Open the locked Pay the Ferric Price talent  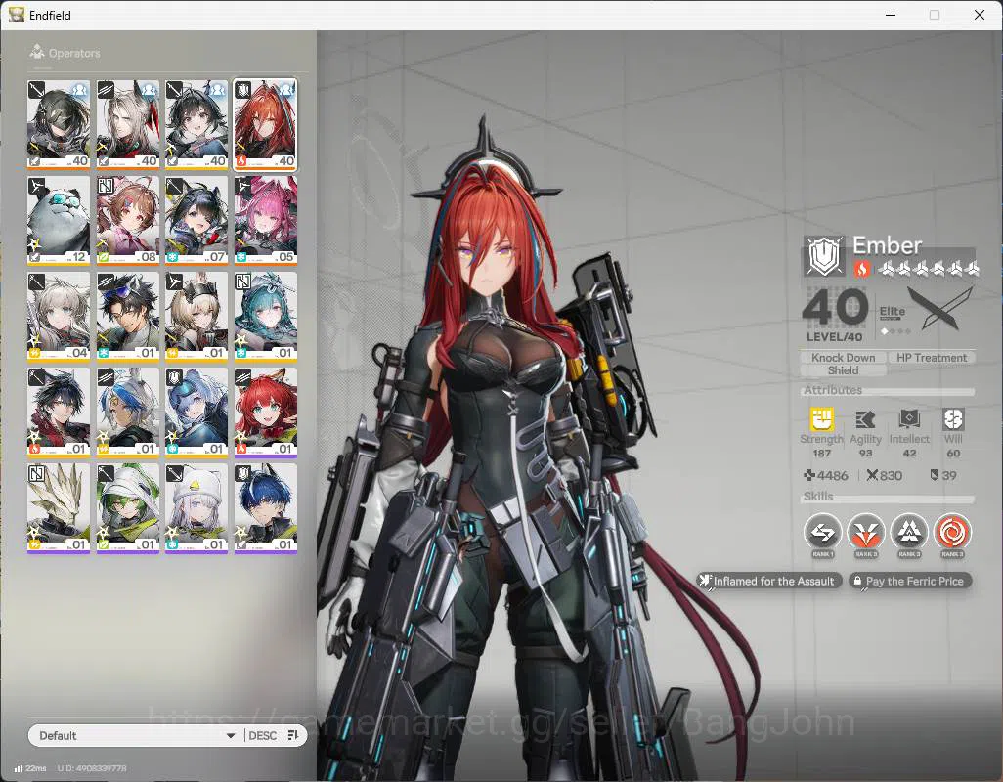pos(909,581)
